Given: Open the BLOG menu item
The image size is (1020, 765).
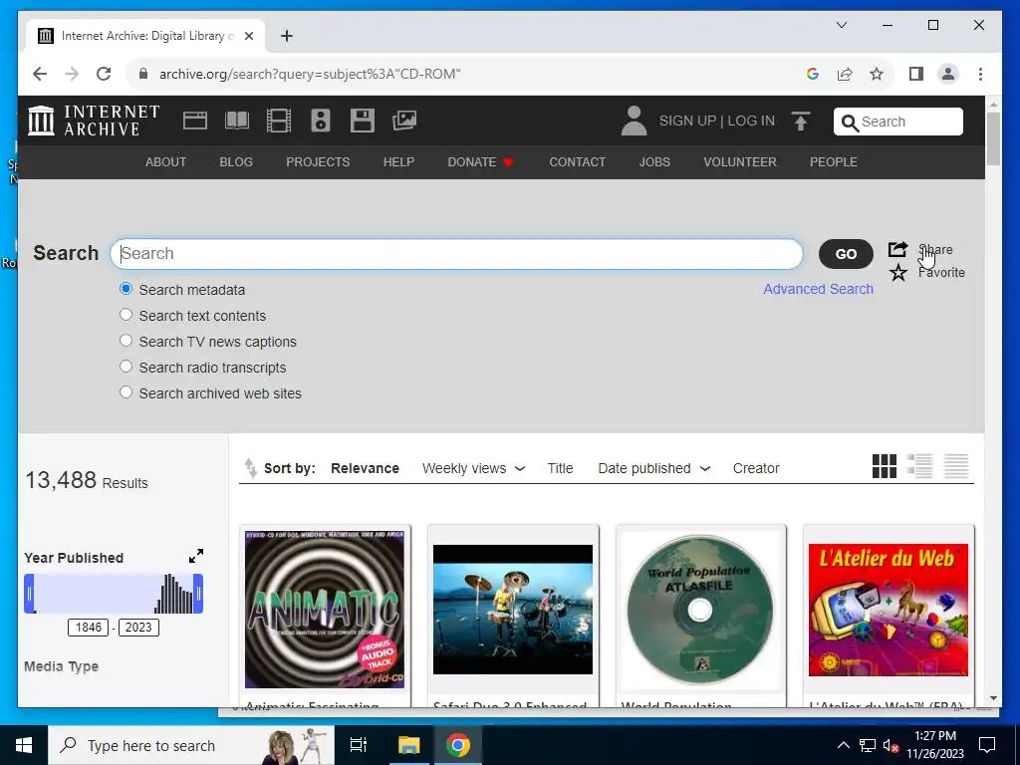Looking at the screenshot, I should pyautogui.click(x=236, y=162).
